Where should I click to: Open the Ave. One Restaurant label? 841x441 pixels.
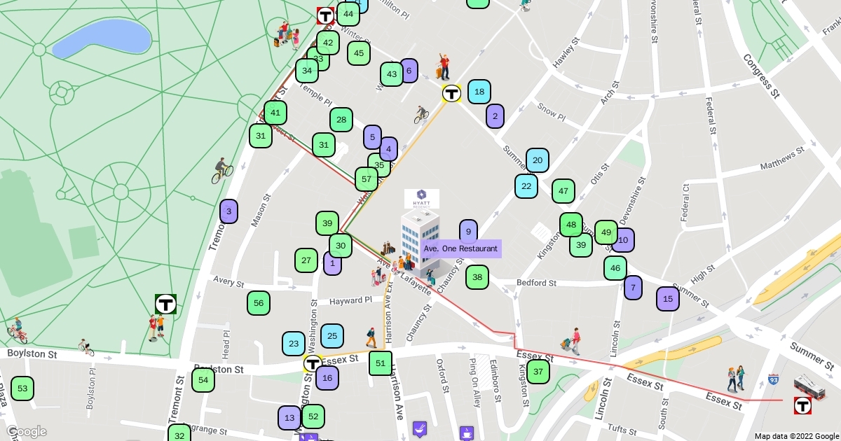point(460,248)
